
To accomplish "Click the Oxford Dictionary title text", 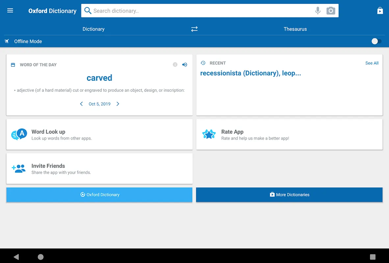I will (x=52, y=11).
